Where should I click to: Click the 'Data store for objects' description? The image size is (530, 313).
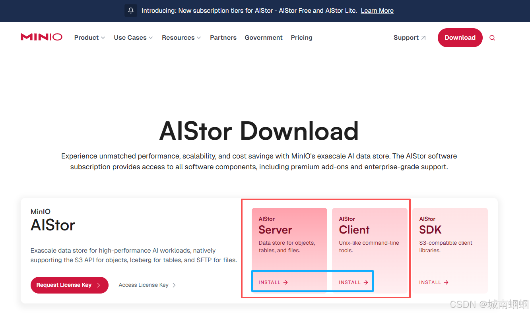click(x=287, y=247)
